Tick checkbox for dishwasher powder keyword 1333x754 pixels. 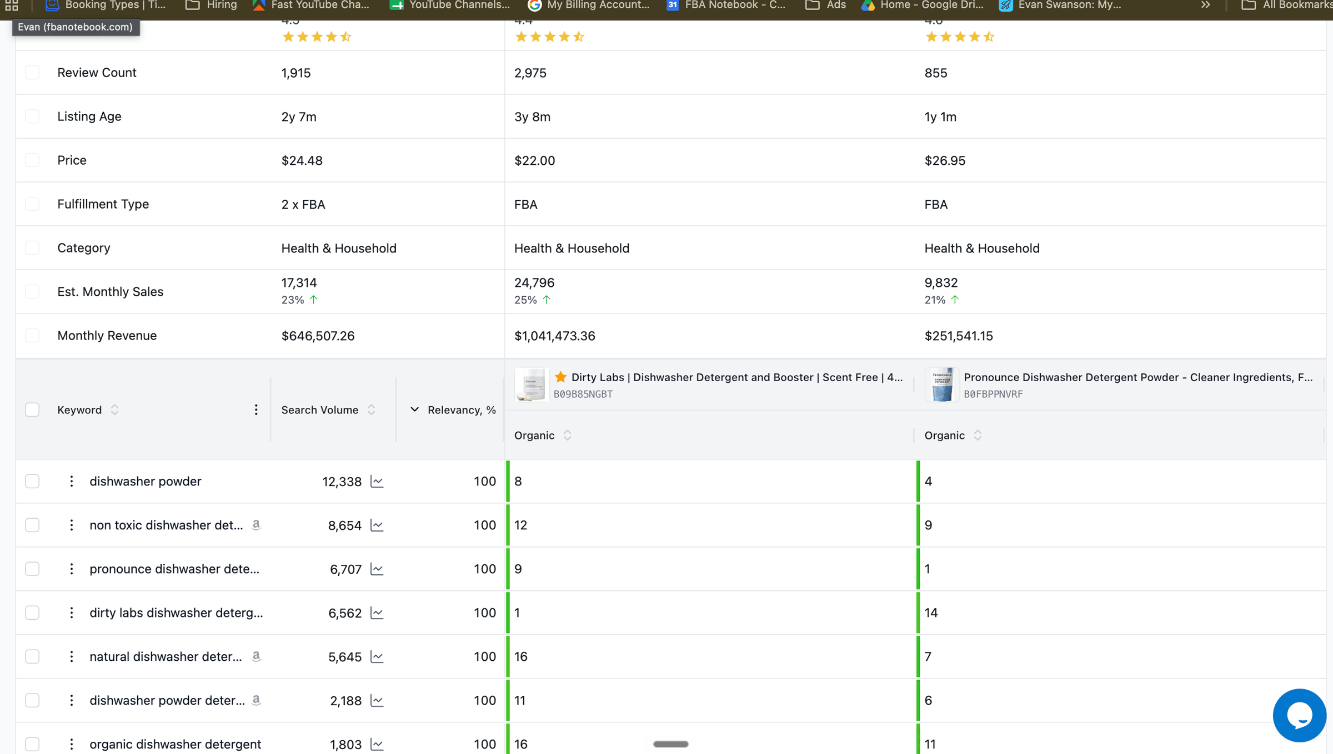point(32,481)
